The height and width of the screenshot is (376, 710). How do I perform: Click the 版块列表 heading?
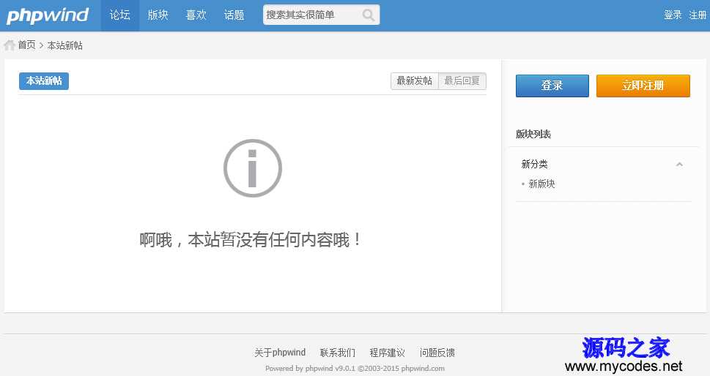pyautogui.click(x=533, y=134)
